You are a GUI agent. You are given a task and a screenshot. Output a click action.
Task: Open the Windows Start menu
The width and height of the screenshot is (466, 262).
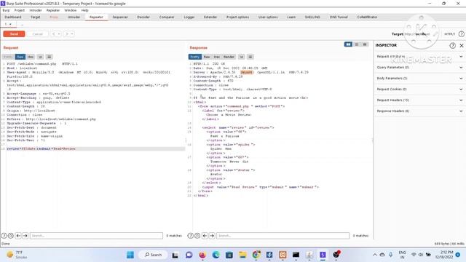130,255
